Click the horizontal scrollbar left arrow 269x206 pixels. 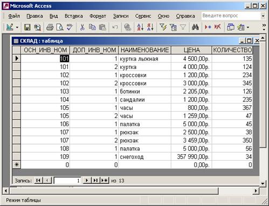pyautogui.click(x=6, y=191)
